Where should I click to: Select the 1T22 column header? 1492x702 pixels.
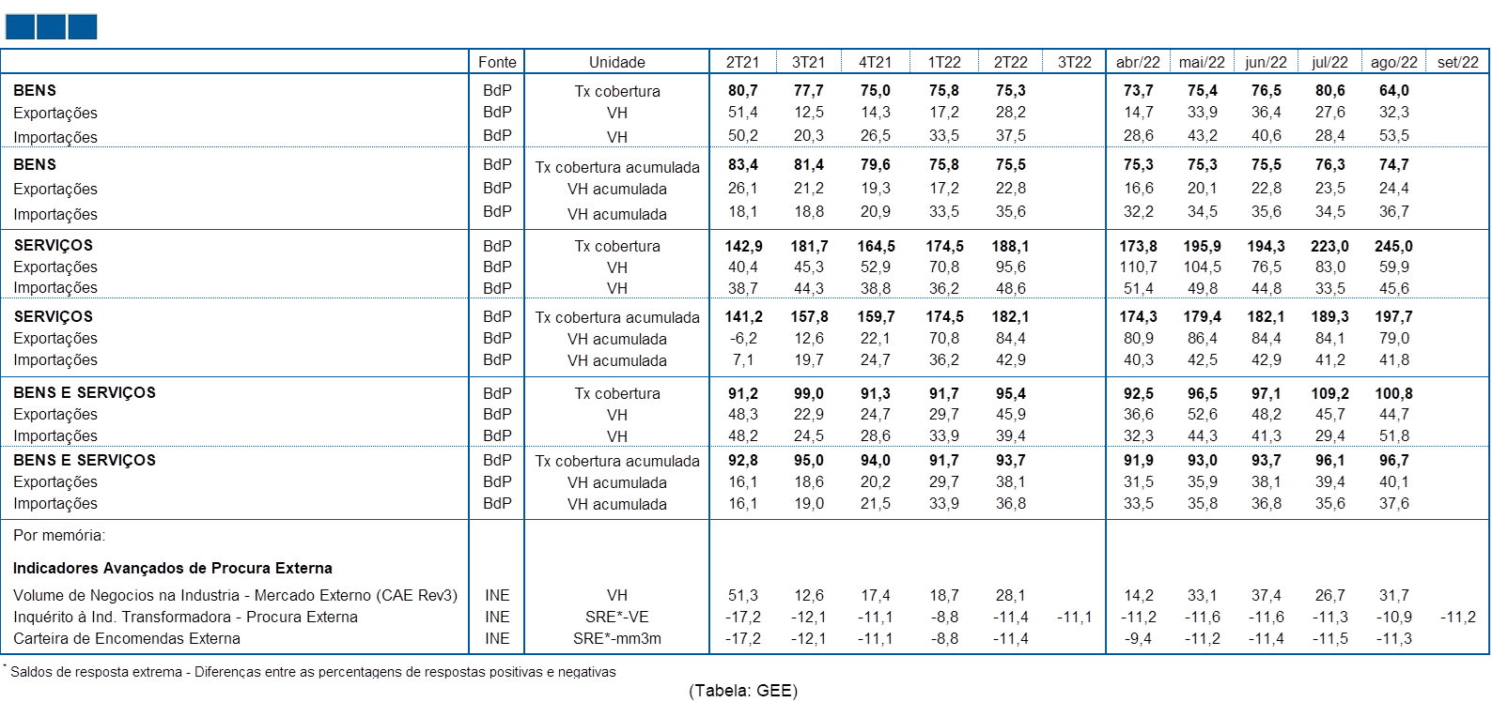point(944,62)
